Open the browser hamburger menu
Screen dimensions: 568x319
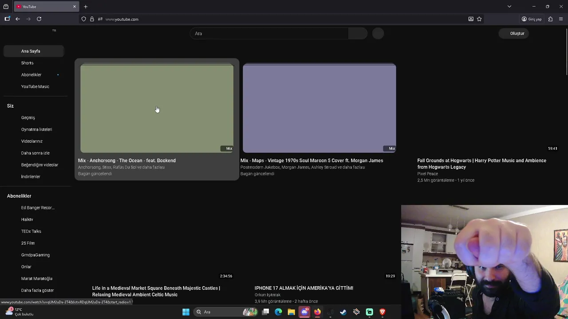click(561, 19)
